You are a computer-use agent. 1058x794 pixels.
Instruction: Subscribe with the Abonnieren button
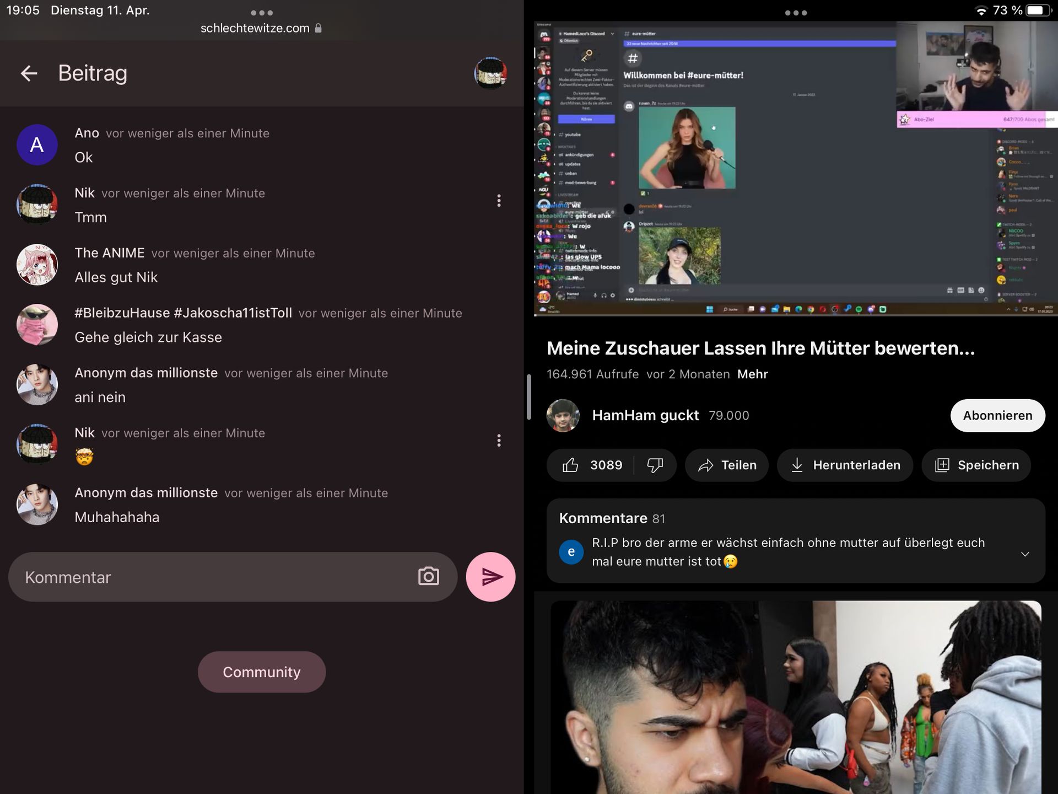[997, 416]
